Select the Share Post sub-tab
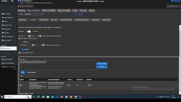This screenshot has height=102, width=181. pos(95,20)
